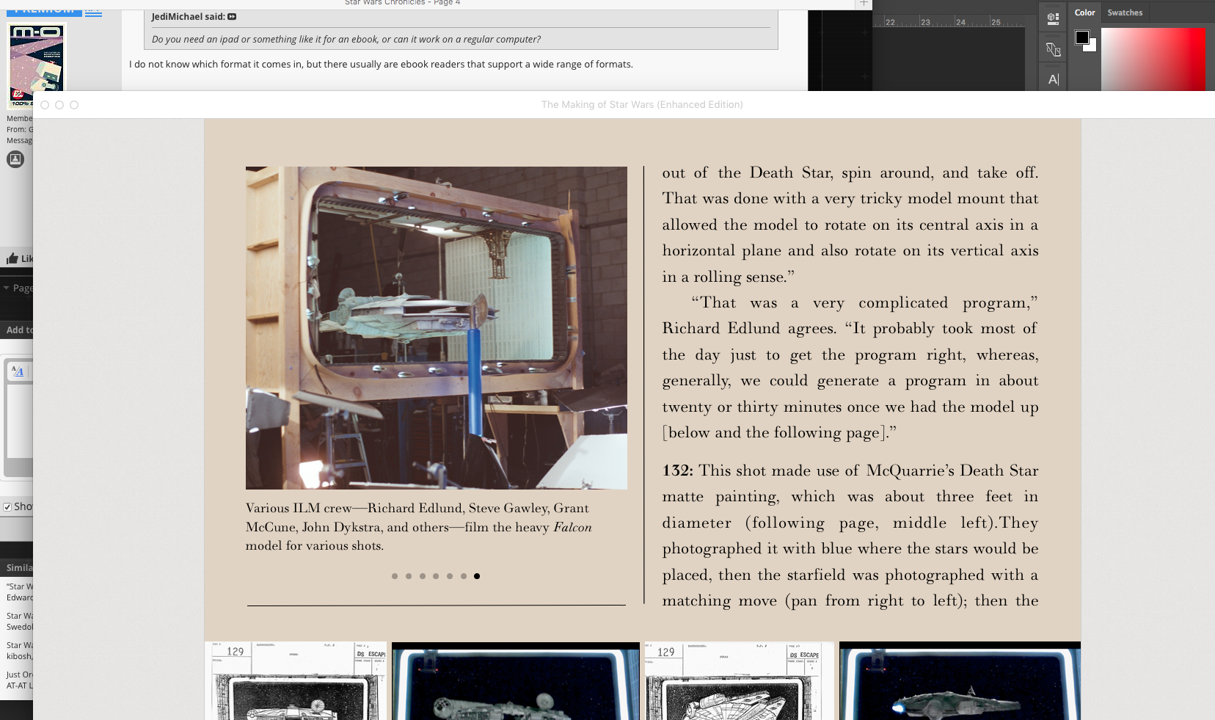Open the font options icon in the reply editor
The height and width of the screenshot is (720, 1215).
point(18,372)
